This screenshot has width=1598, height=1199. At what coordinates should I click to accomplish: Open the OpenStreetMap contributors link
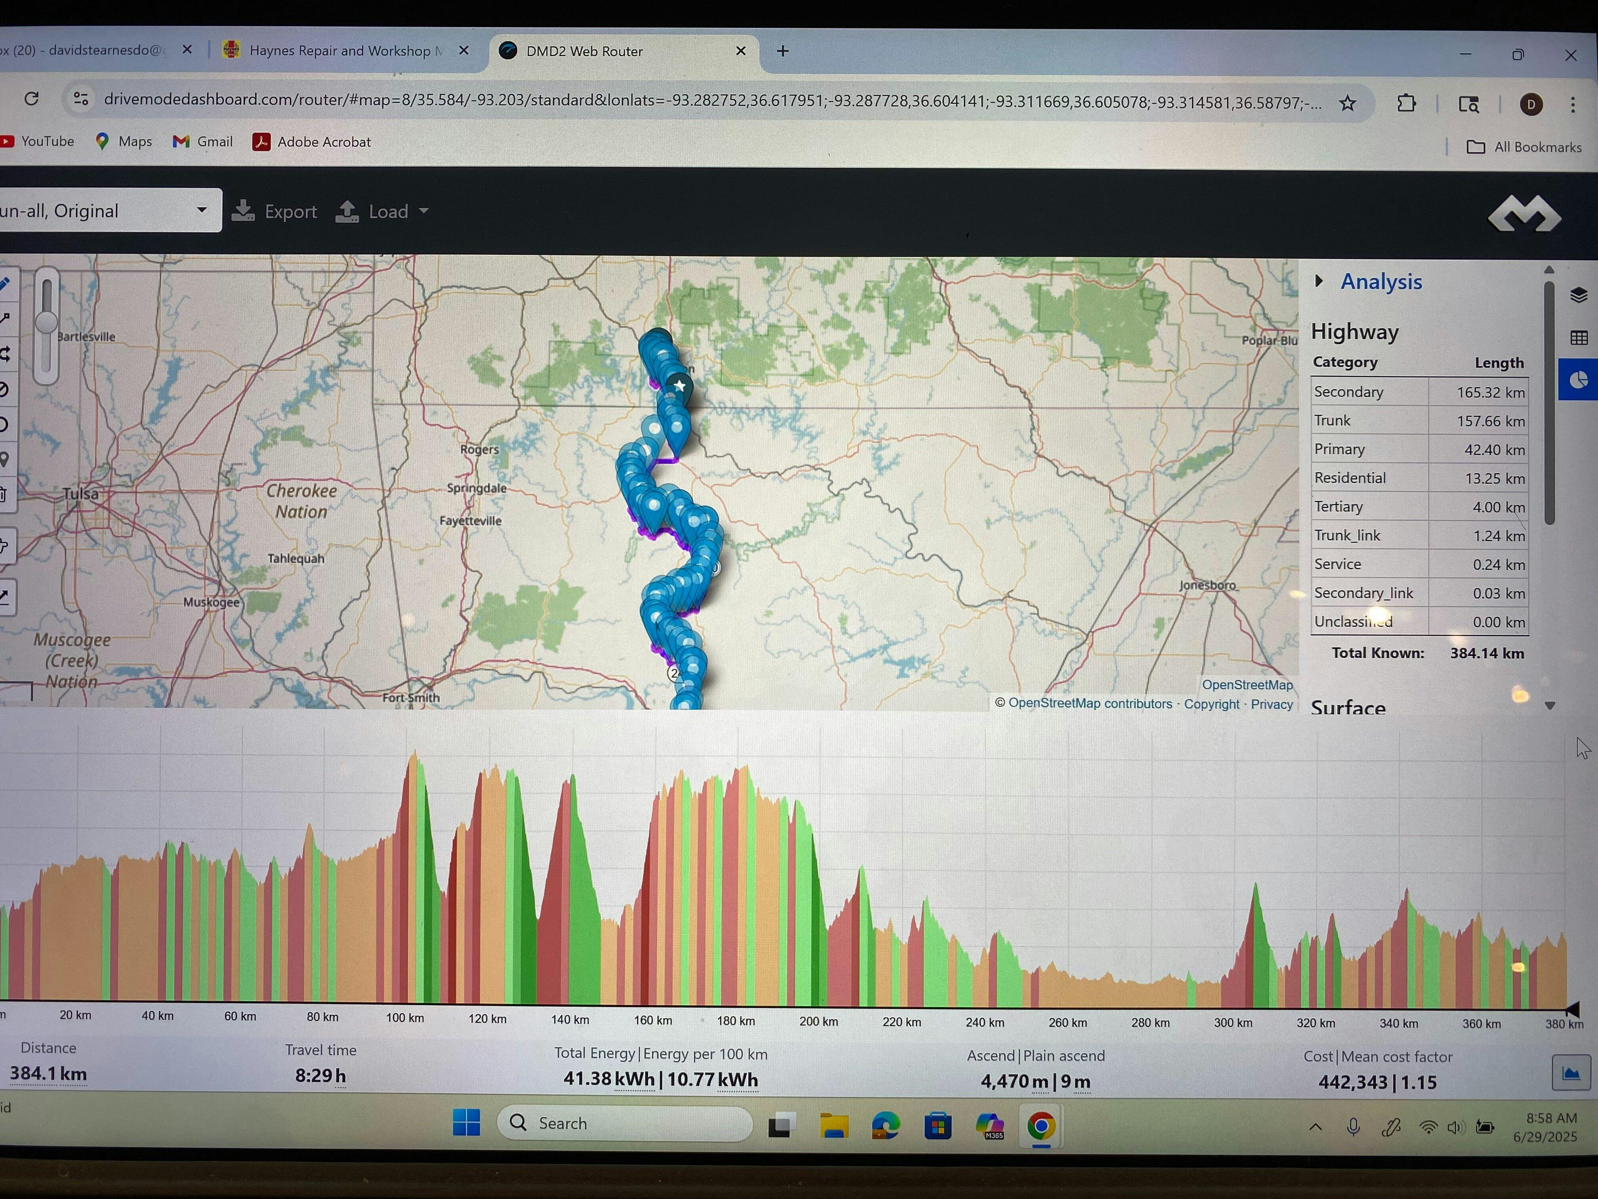point(1090,703)
